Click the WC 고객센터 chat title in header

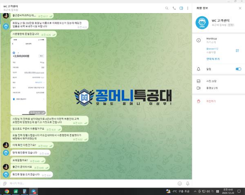[11, 7]
